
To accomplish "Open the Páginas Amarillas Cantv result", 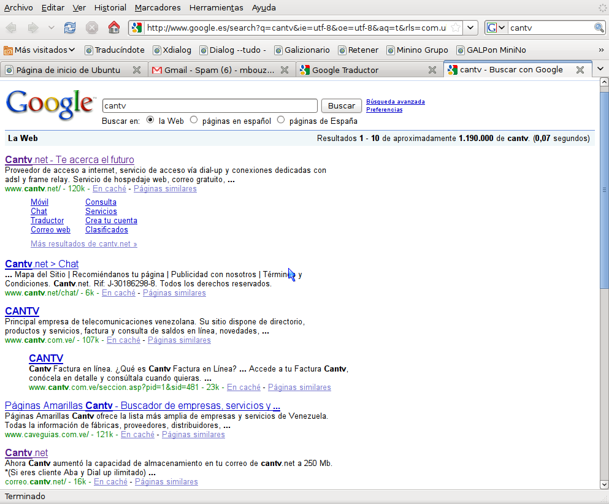I will 142,405.
